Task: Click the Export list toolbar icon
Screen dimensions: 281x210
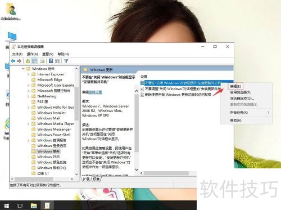Action: [x=43, y=61]
